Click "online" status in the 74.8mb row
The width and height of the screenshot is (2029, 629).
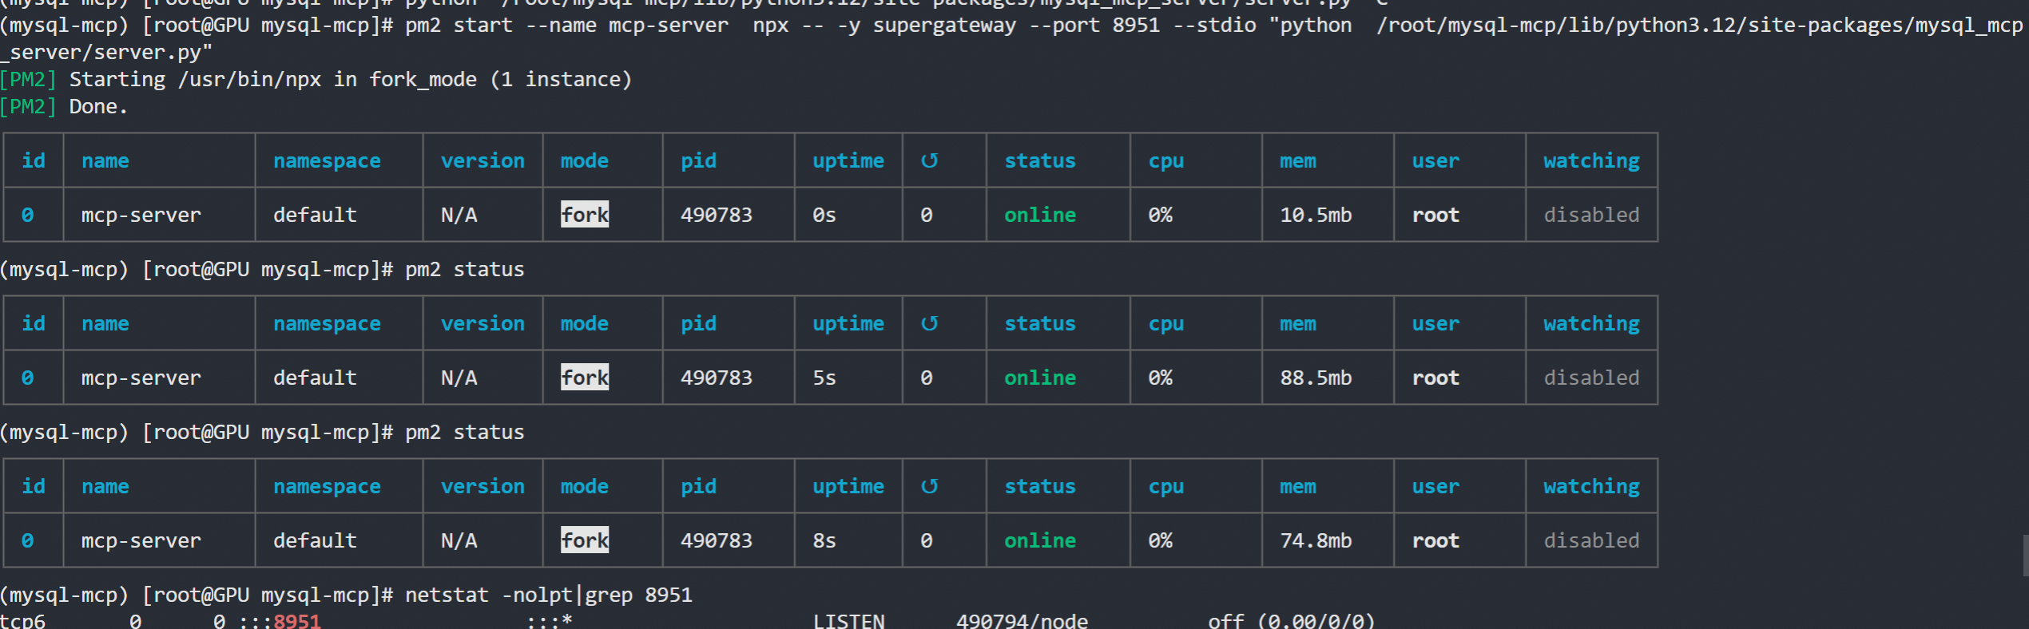(x=1040, y=540)
